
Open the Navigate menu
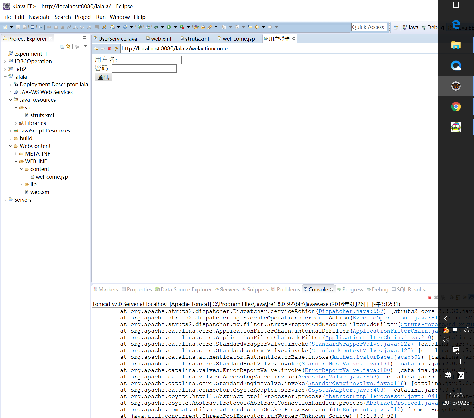(x=40, y=17)
